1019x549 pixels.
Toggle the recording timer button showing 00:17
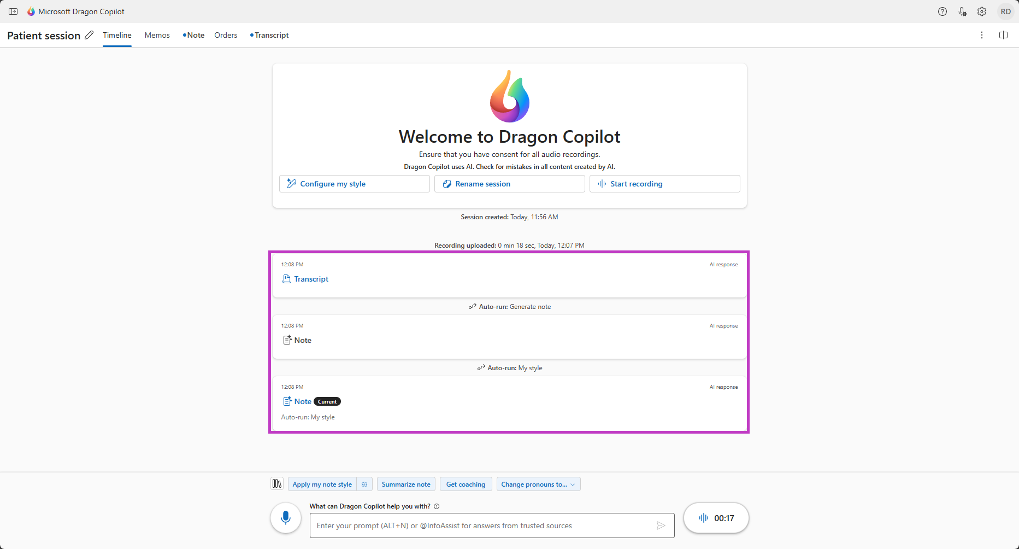[716, 518]
